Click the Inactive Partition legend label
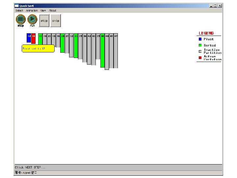Screen dimensions: 237x178 [x=213, y=51]
